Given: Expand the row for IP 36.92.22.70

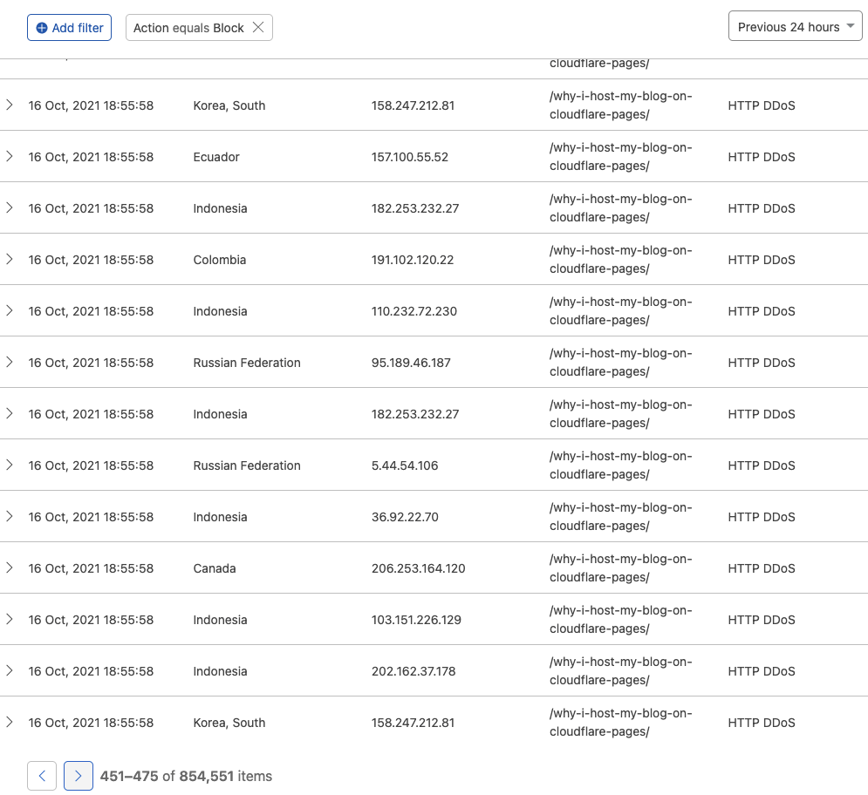Looking at the screenshot, I should (x=10, y=517).
